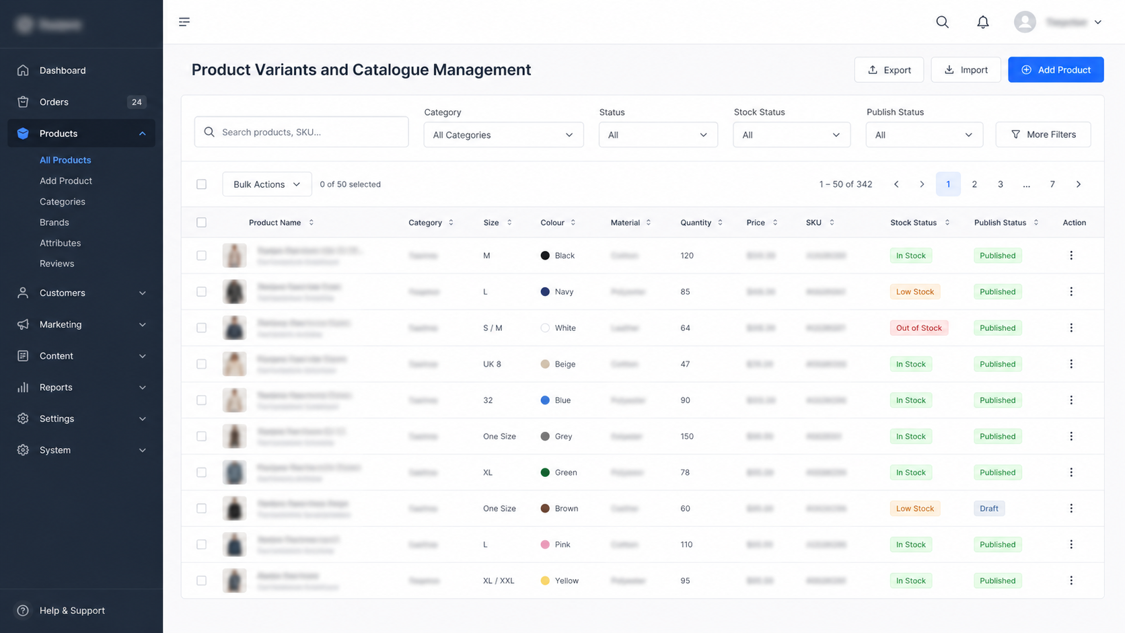Open the notifications bell
This screenshot has height=633, width=1125.
(982, 22)
